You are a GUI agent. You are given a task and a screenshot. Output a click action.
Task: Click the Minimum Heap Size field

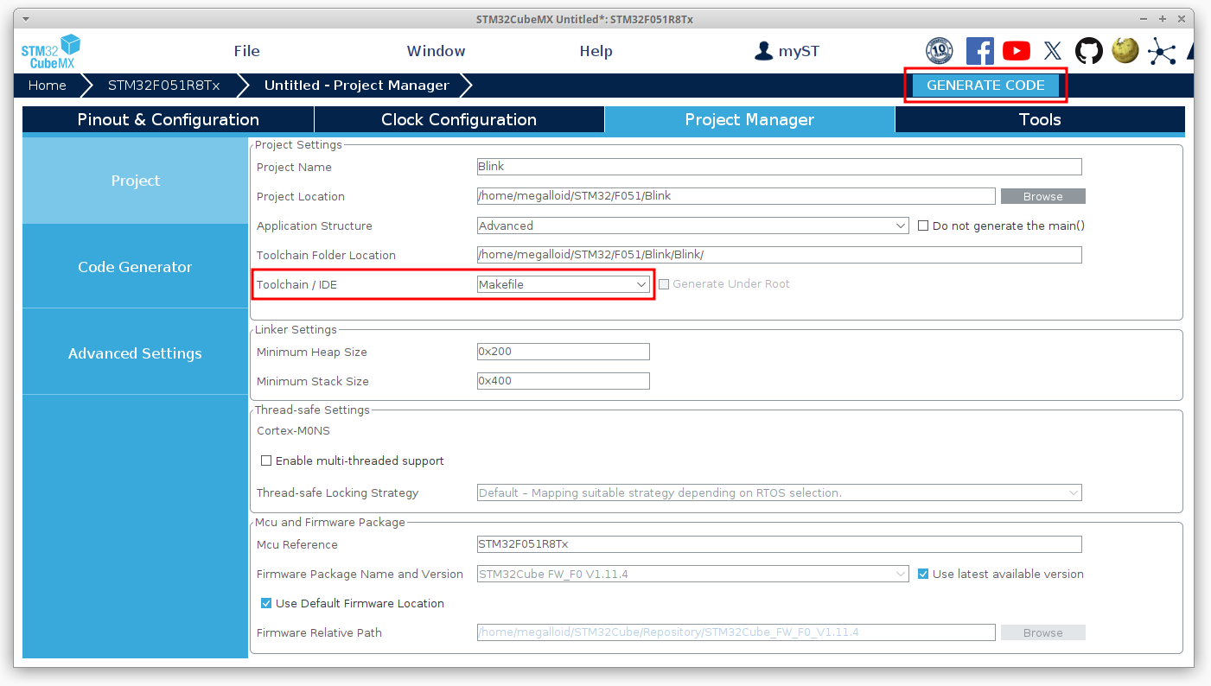click(x=564, y=352)
